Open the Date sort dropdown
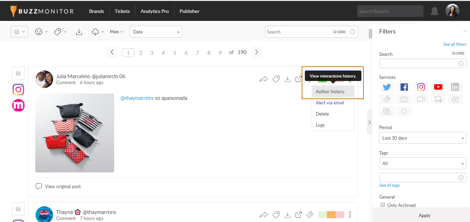Screen dimensions: 470x222 point(156,32)
